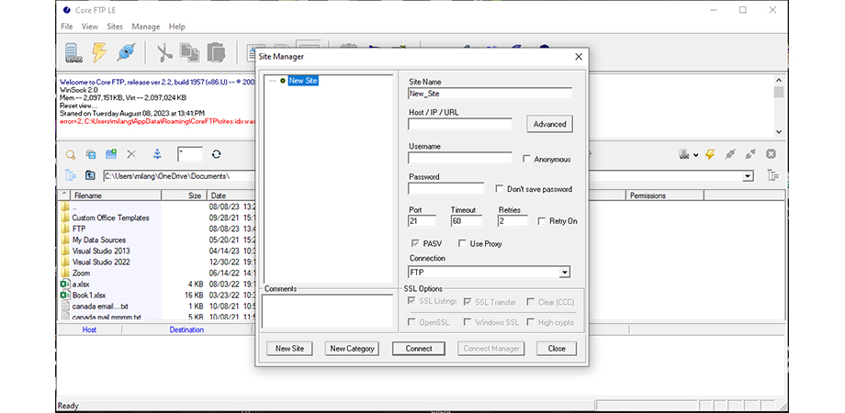This screenshot has height=413, width=845.
Task: Open the Help menu
Action: (176, 27)
